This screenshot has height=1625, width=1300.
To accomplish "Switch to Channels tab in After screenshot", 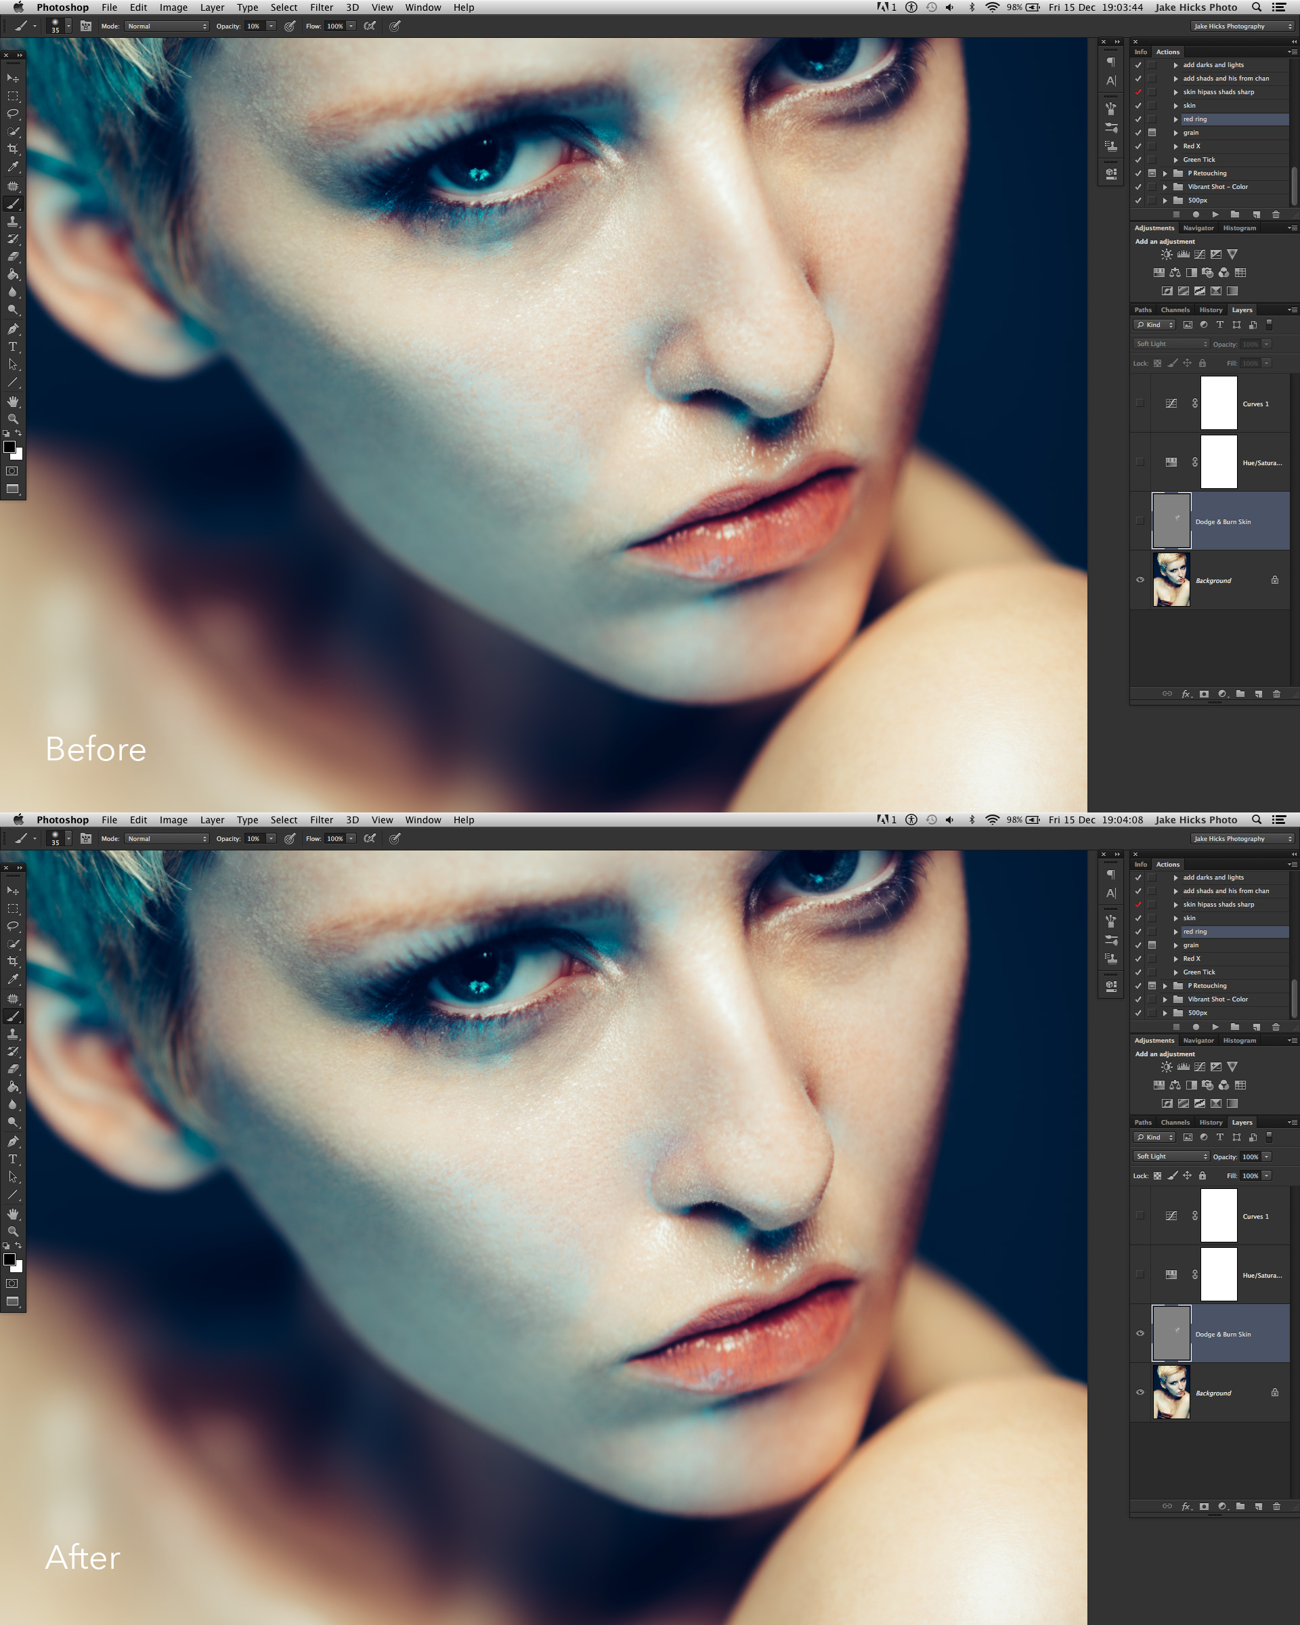I will 1175,1123.
